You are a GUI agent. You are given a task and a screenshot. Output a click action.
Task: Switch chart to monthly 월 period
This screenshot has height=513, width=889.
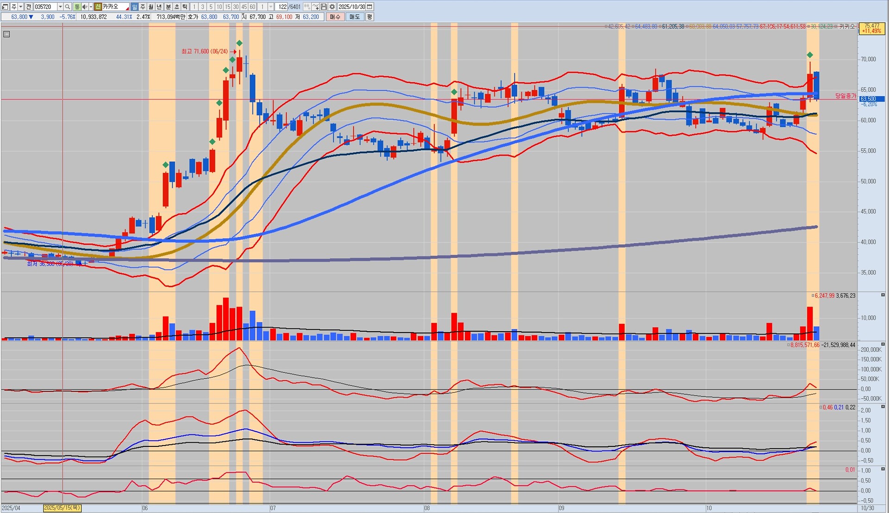151,6
